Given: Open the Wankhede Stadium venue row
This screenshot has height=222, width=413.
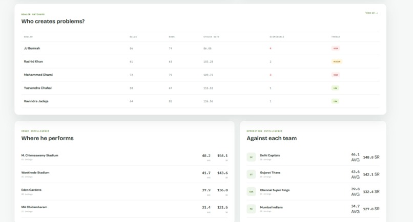Looking at the screenshot, I should coord(125,174).
